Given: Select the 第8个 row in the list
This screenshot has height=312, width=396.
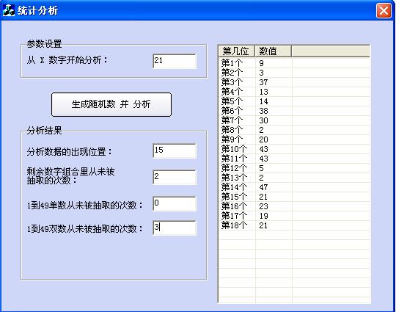Looking at the screenshot, I should [x=294, y=130].
